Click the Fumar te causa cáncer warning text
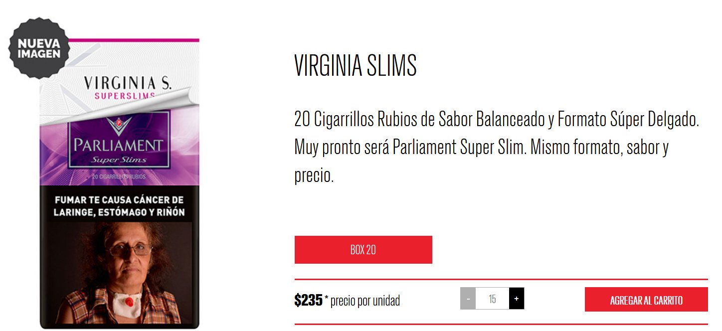Screen dimensions: 722x331 (x=120, y=206)
